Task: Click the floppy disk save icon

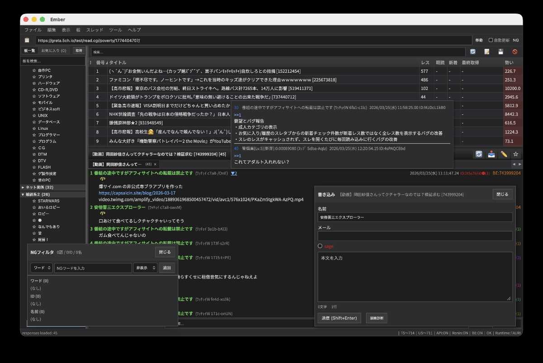Action: (500, 52)
